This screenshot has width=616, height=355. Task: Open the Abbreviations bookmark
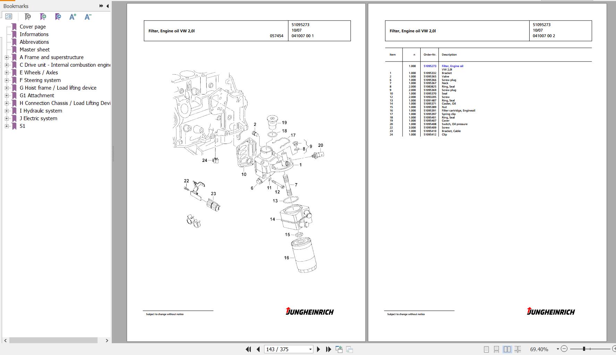pos(34,42)
